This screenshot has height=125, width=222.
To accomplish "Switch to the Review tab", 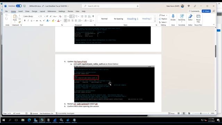I will pyautogui.click(x=70, y=11).
